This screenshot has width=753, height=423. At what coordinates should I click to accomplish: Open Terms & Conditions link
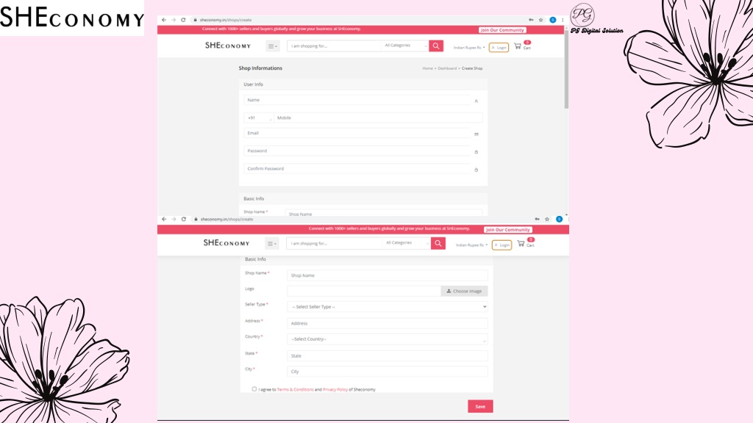pos(296,389)
